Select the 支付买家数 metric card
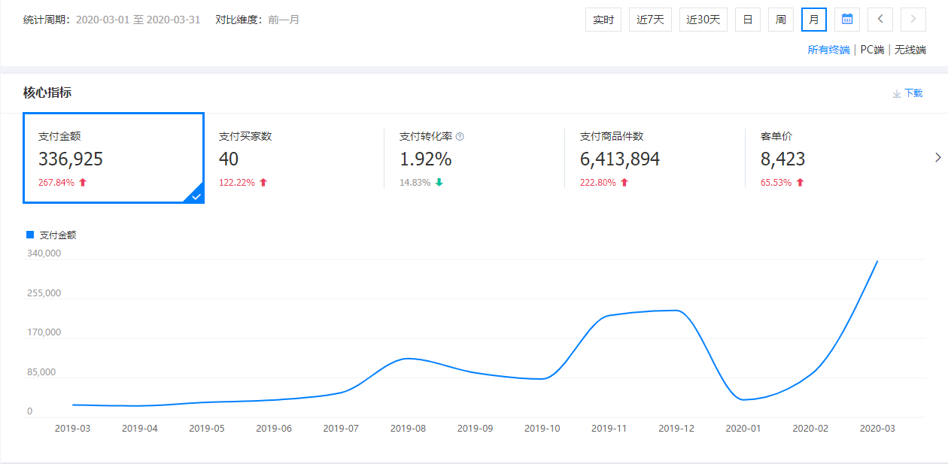 point(293,158)
